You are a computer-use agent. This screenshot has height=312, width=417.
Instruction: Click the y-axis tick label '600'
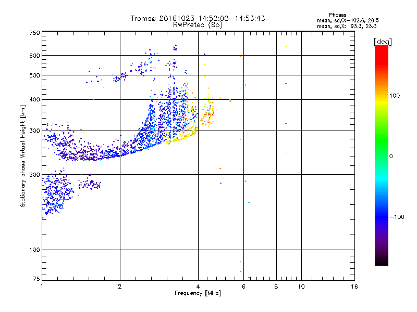[34, 56]
